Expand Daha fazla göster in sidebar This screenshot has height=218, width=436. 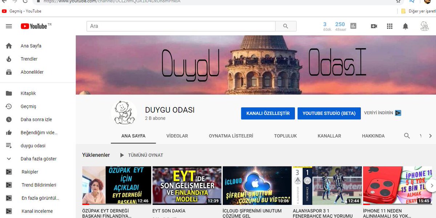coord(38,159)
